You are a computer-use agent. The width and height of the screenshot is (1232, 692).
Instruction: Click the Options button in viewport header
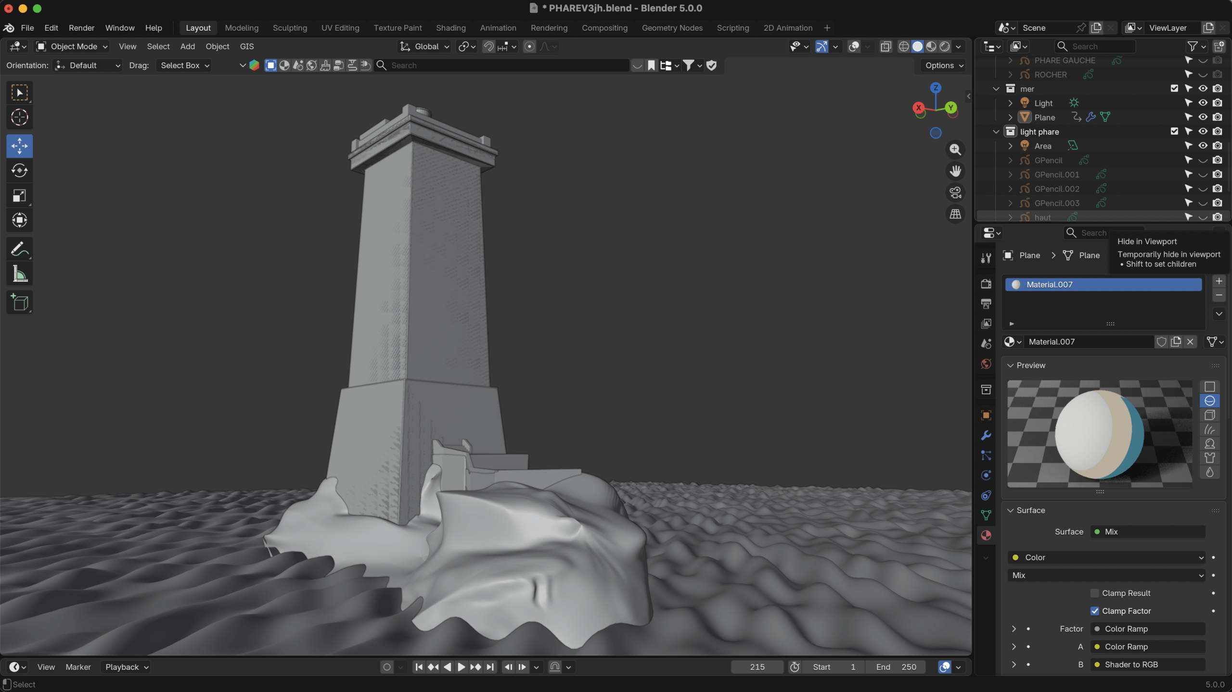[x=944, y=65]
